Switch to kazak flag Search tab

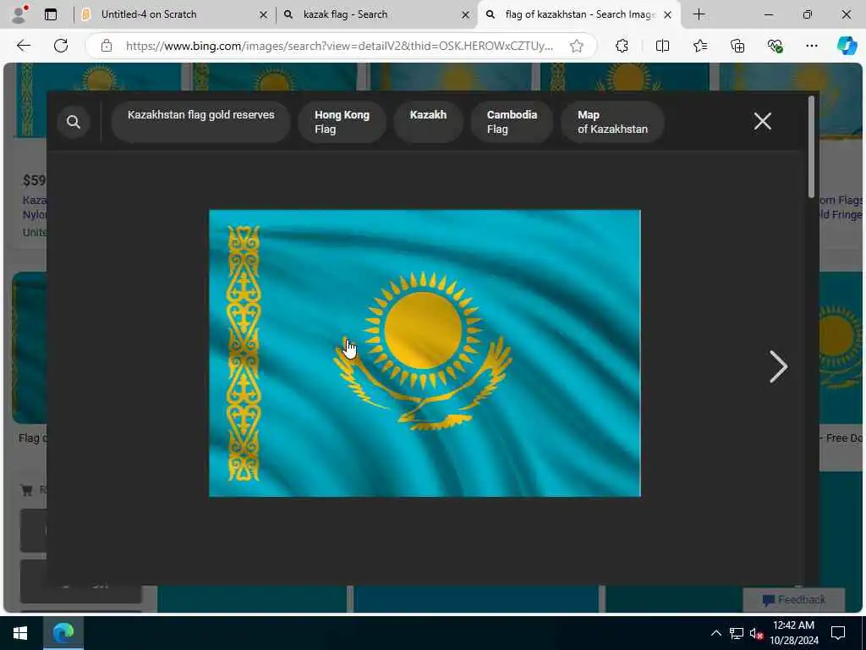(375, 14)
